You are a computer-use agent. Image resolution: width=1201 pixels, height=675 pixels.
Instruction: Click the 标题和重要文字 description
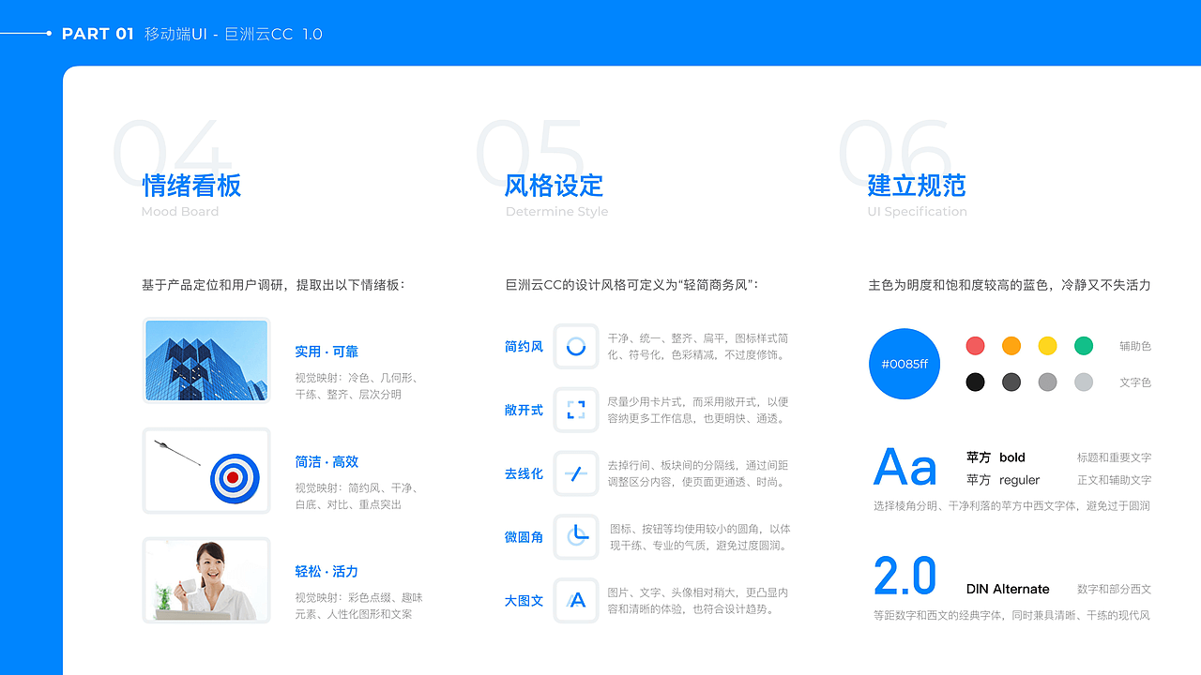(x=1114, y=457)
